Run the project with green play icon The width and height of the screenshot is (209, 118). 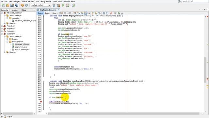tap(63, 5)
